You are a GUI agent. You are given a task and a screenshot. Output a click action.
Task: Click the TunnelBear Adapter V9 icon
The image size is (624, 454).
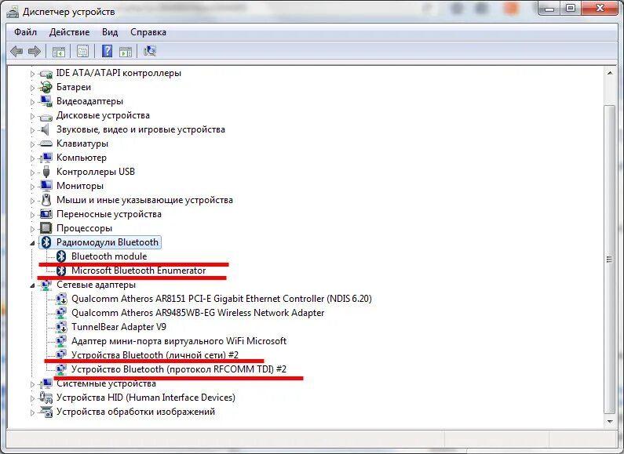61,327
